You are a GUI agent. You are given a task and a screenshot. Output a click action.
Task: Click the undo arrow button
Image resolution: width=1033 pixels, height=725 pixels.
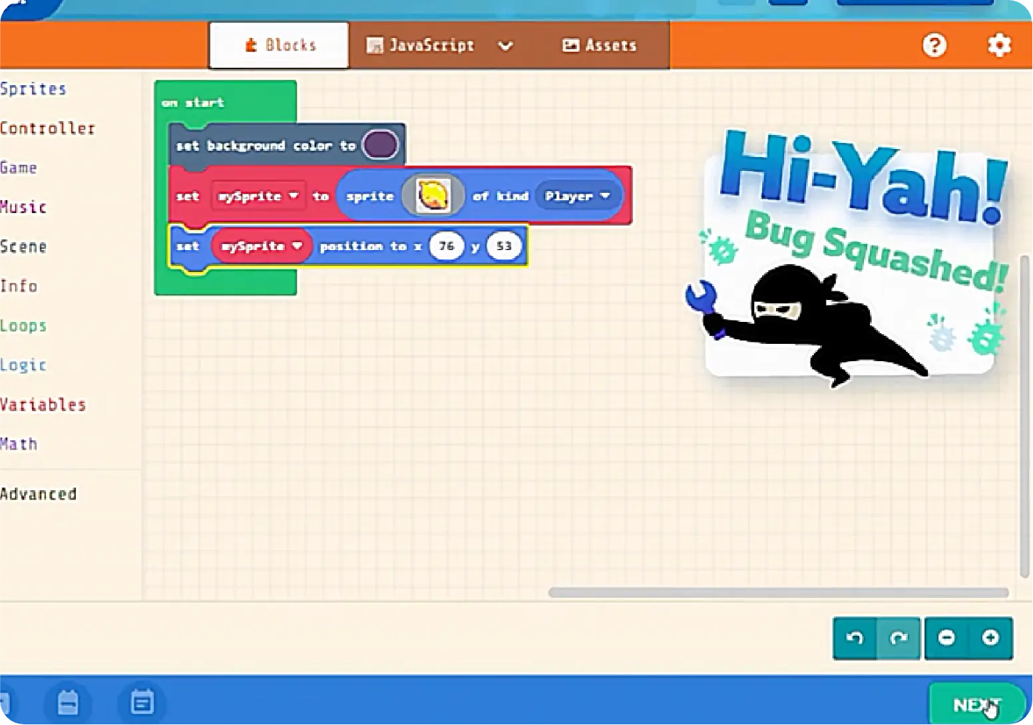855,638
